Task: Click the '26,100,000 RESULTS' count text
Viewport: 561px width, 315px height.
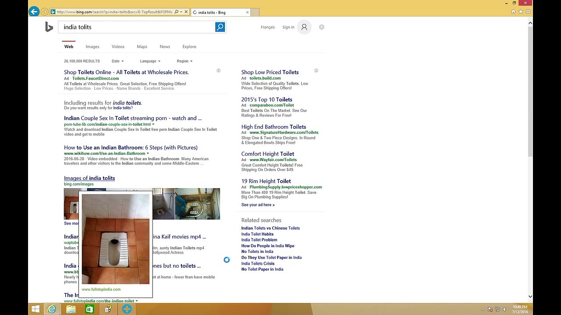Action: [x=82, y=61]
